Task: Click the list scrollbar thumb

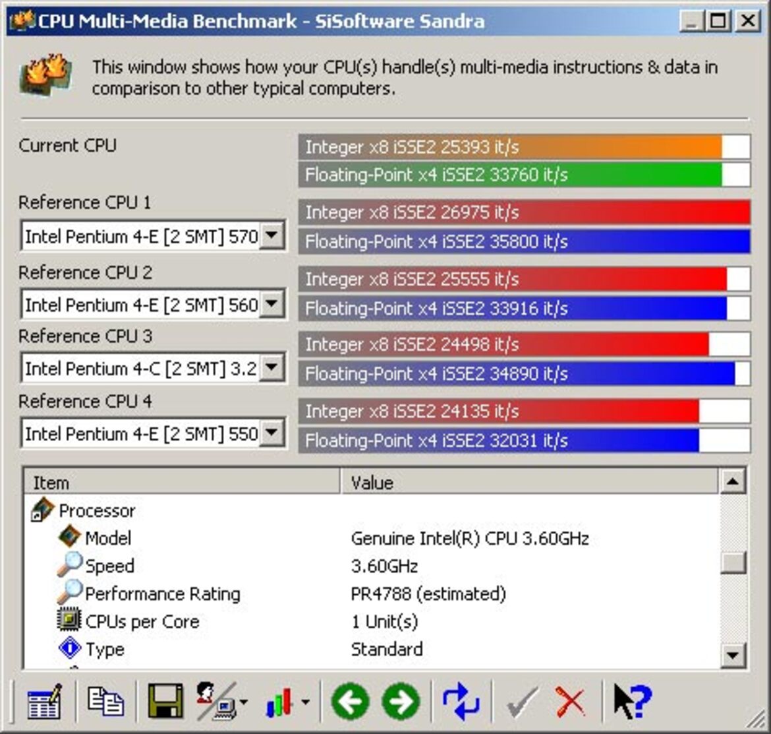Action: (x=733, y=563)
